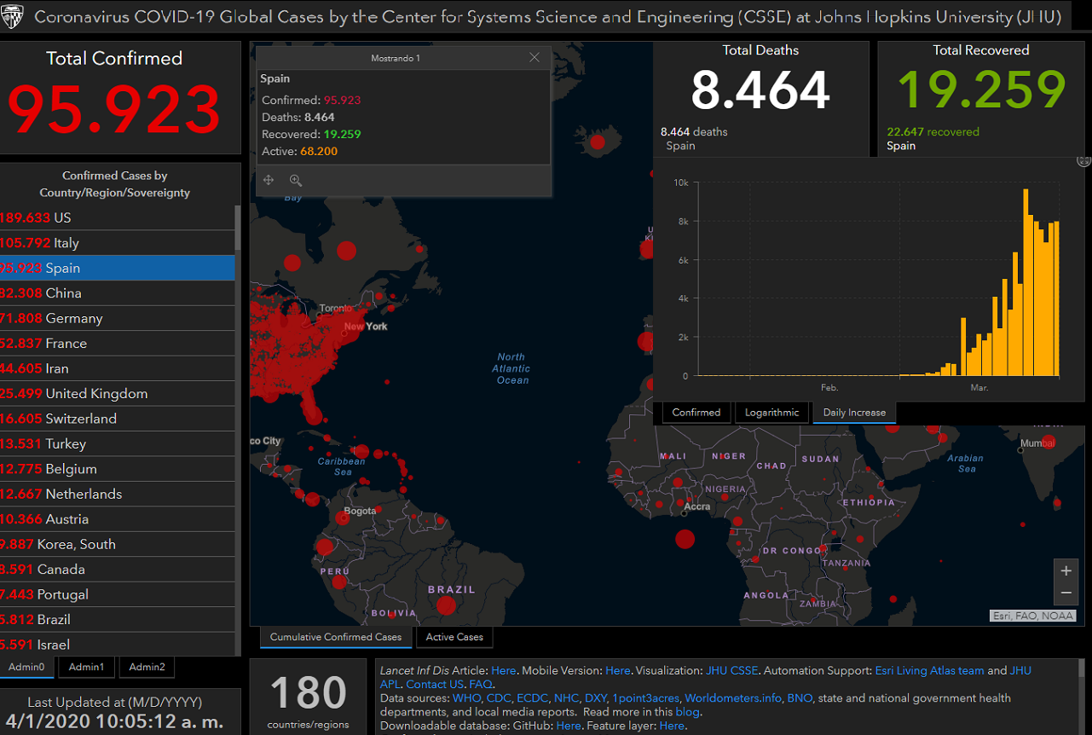Screen dimensions: 1092x735
Task: Click the New York label on the map
Action: click(366, 327)
